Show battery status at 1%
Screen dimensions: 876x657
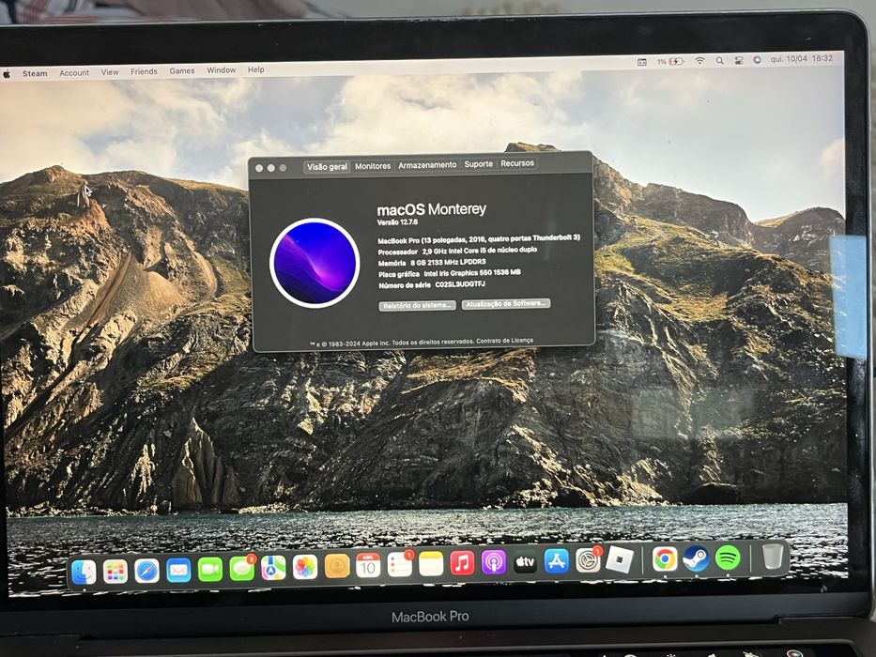click(669, 61)
